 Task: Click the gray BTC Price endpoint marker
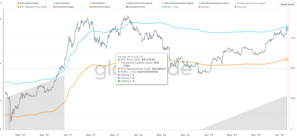click(287, 30)
